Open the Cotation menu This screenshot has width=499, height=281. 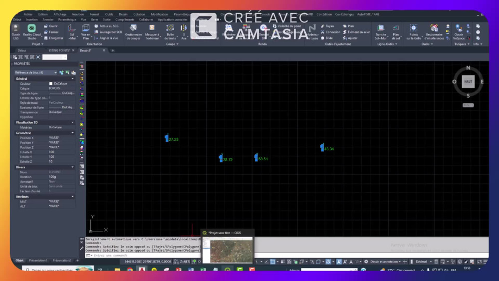click(x=139, y=14)
